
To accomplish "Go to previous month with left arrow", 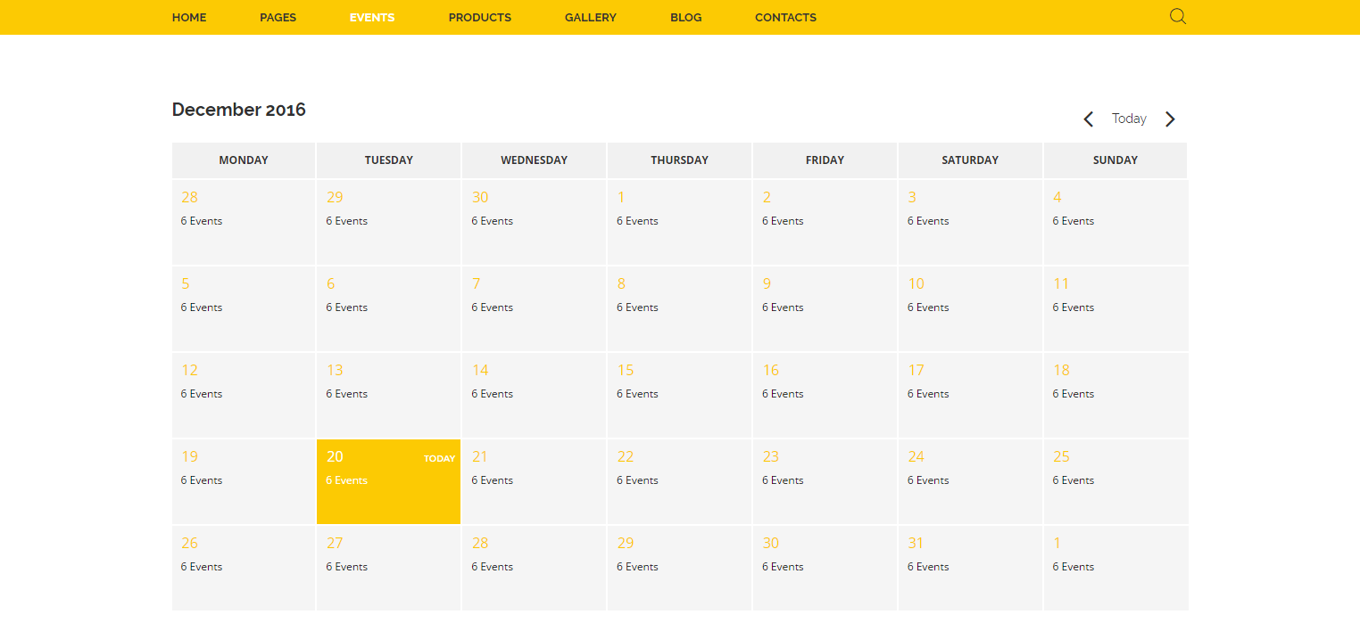I will point(1088,119).
